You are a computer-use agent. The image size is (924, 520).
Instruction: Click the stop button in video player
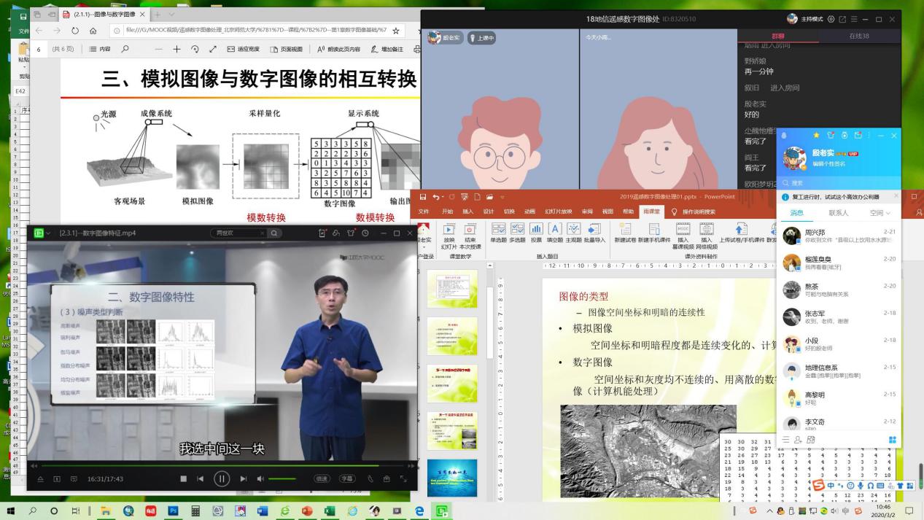pos(184,479)
